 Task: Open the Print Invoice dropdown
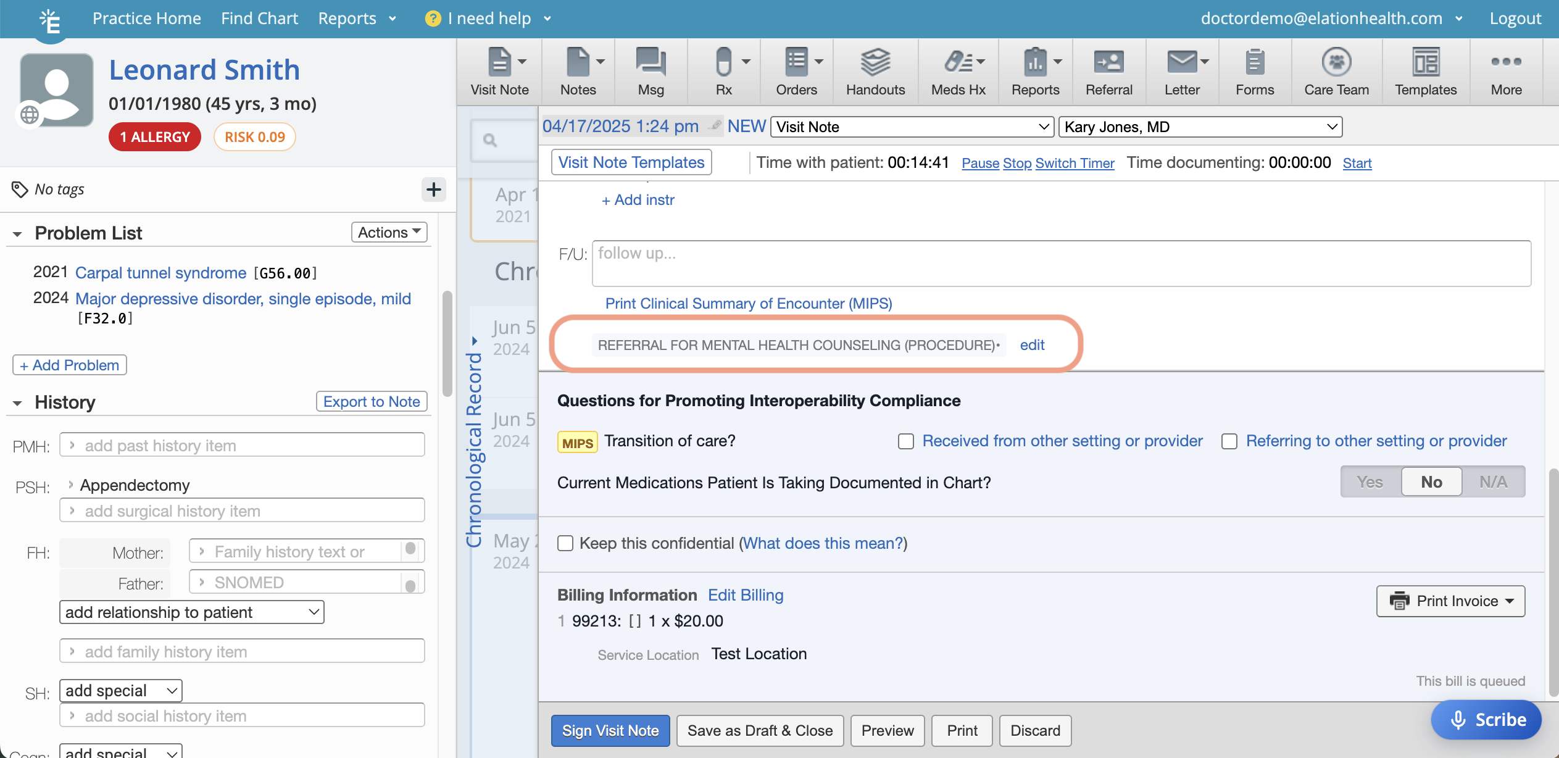1450,601
